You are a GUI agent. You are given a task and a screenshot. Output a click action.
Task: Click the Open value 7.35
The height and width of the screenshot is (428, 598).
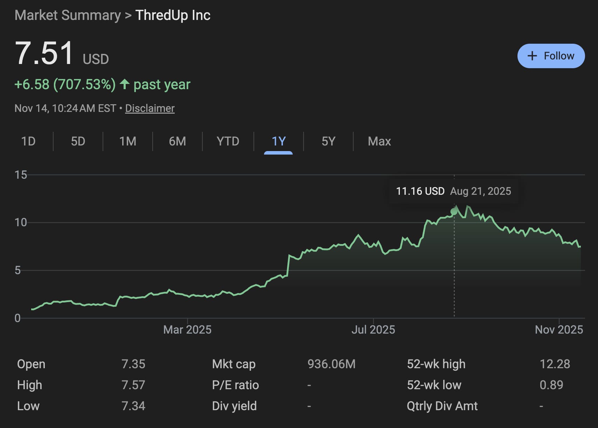pos(133,364)
